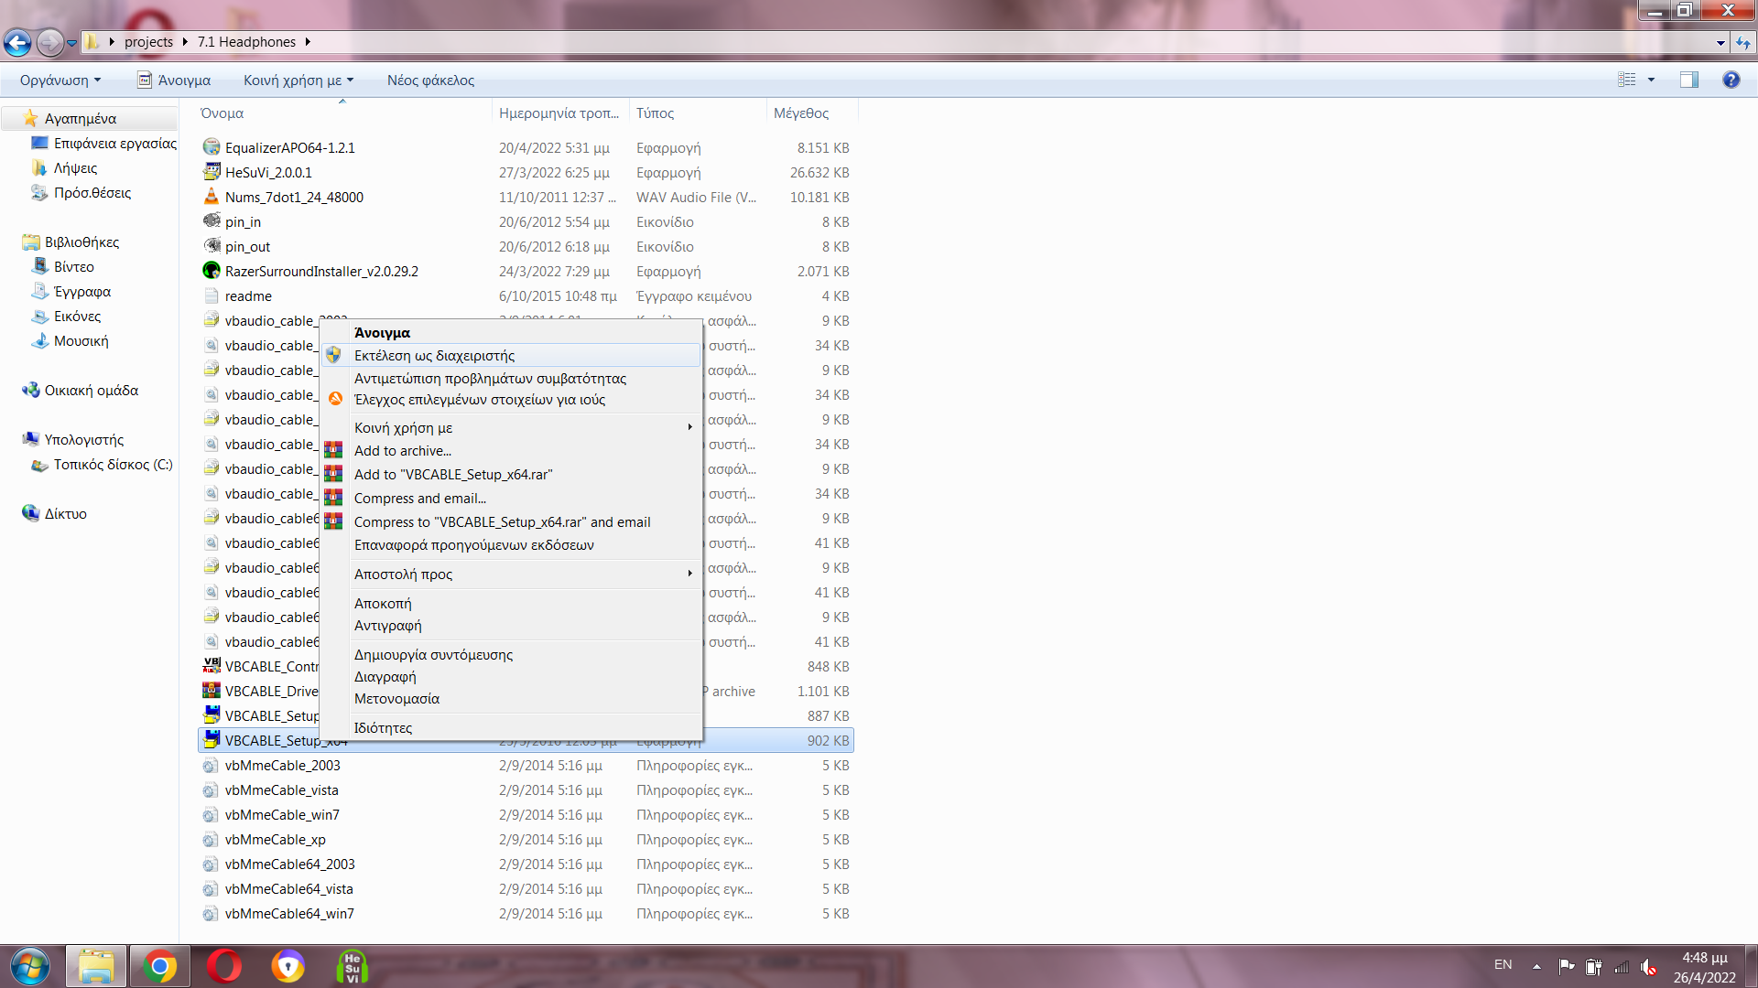1758x988 pixels.
Task: Click the RazerSurroundInstaller file icon
Action: point(212,271)
